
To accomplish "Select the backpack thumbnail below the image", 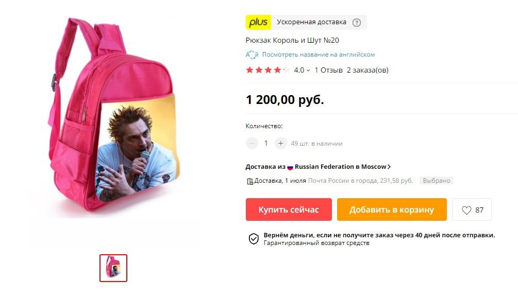I will (113, 268).
